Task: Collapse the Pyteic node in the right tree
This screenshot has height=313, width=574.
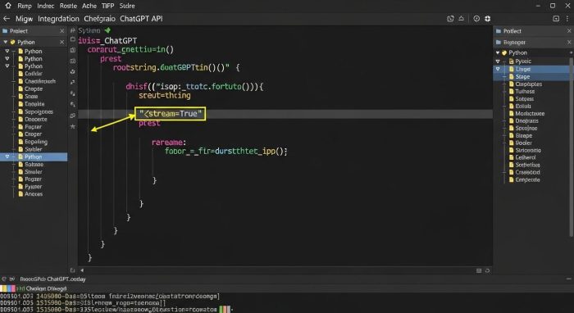Action: (x=498, y=61)
